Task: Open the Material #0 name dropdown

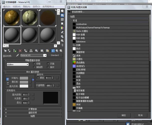Action: click(45, 55)
